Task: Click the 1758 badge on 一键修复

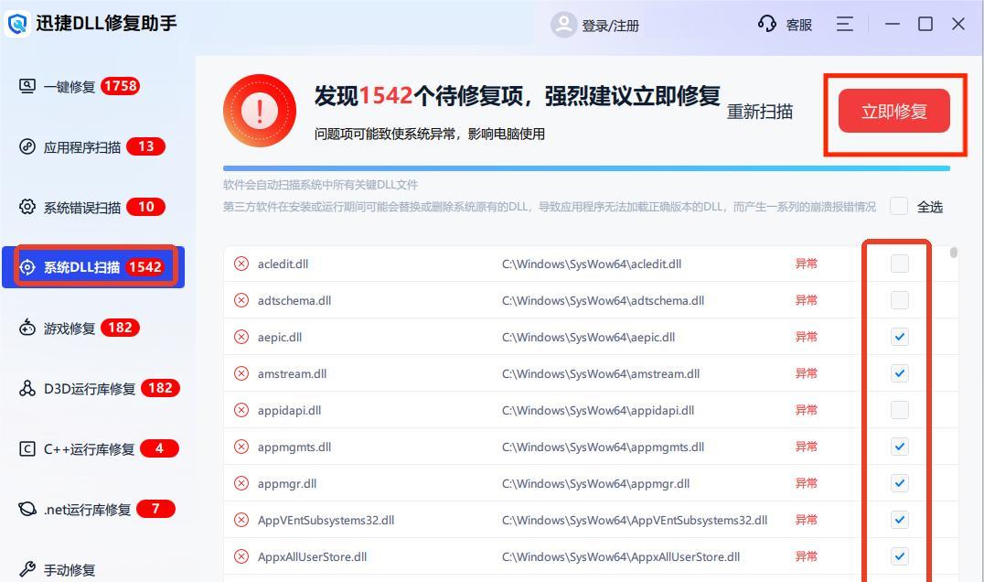Action: tap(121, 86)
